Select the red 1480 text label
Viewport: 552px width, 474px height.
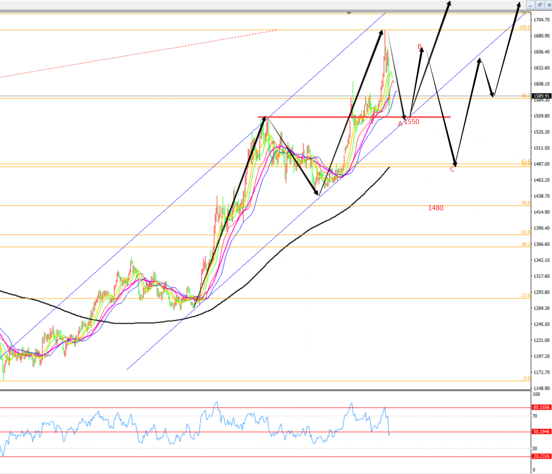click(x=436, y=208)
